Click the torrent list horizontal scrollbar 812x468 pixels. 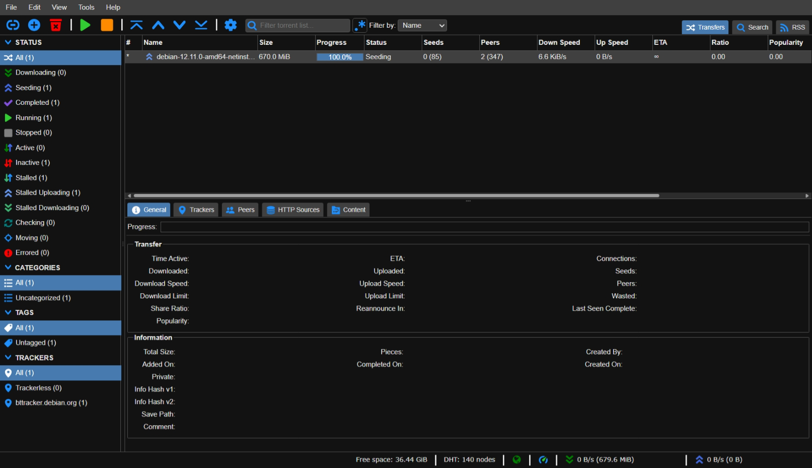396,195
